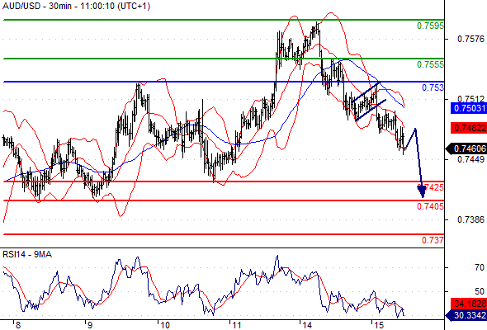Image resolution: width=487 pixels, height=330 pixels.
Task: Click the 0.7425 support level label
Action: click(431, 187)
